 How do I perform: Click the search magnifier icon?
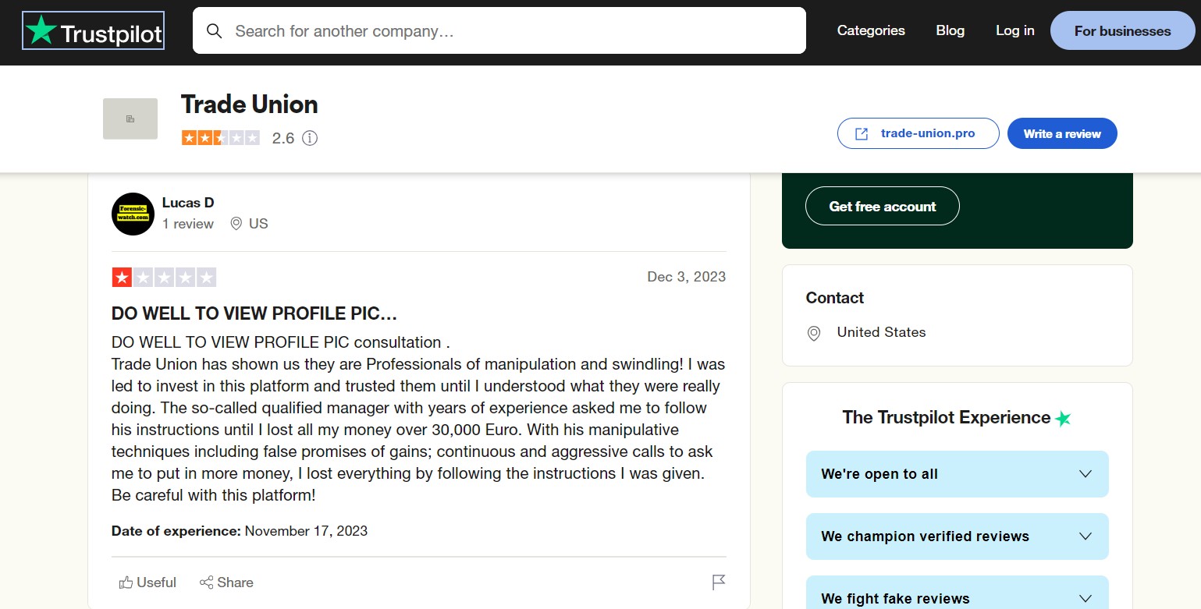pyautogui.click(x=214, y=31)
